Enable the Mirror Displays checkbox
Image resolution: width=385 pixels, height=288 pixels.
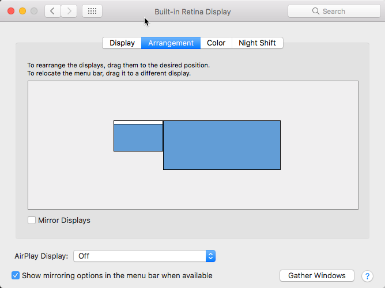(x=32, y=220)
